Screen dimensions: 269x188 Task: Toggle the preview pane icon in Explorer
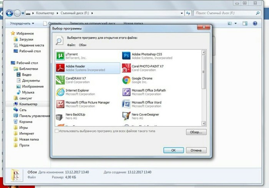point(245,23)
